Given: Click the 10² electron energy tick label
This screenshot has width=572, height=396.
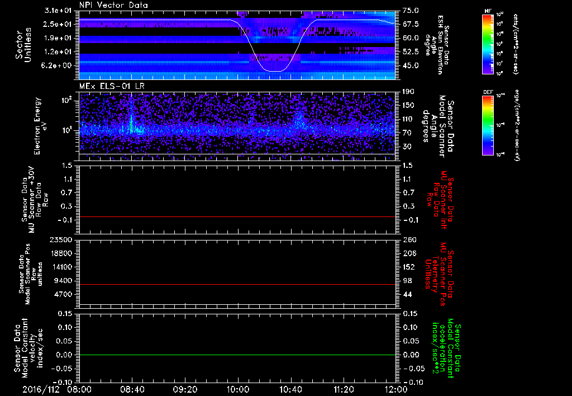Looking at the screenshot, I should [x=67, y=100].
